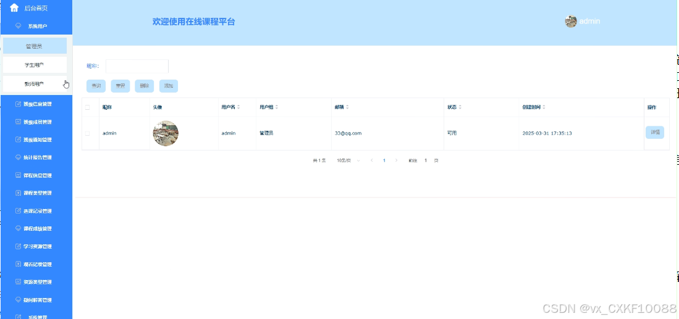Click the admin avatar in the header
The height and width of the screenshot is (319, 679).
click(571, 21)
